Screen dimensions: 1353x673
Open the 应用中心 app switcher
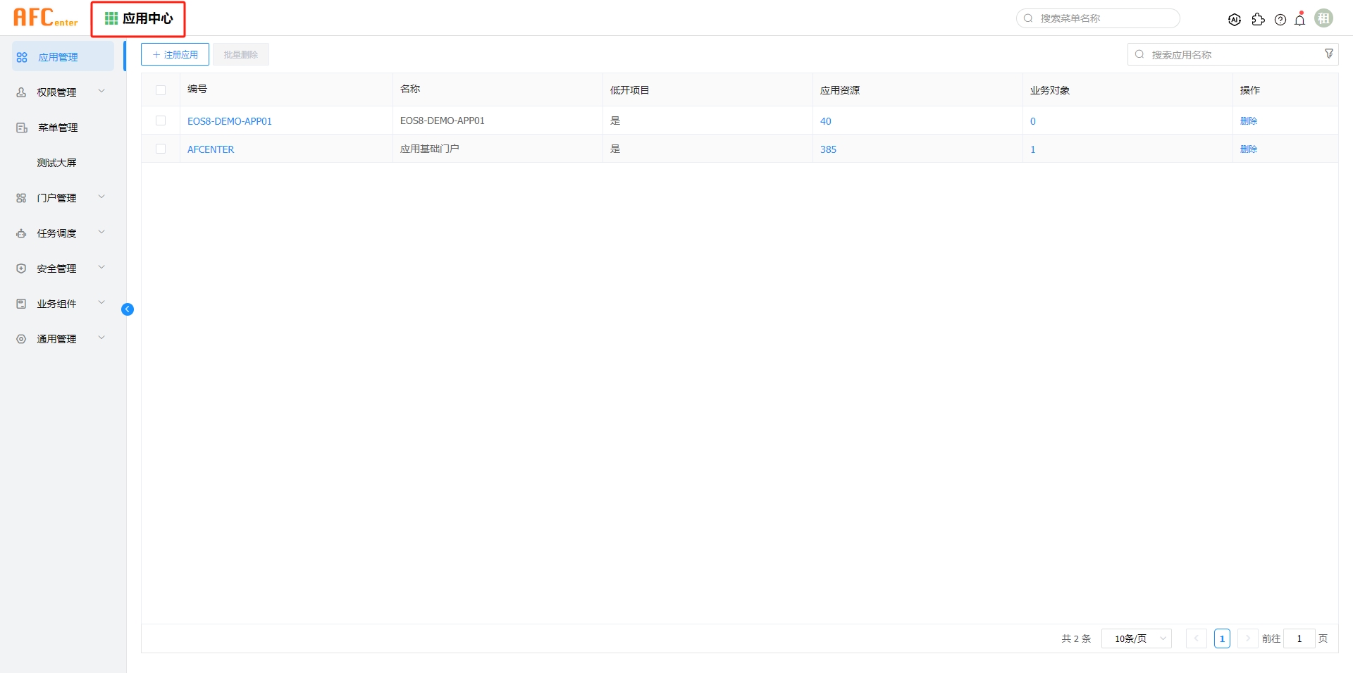[139, 19]
